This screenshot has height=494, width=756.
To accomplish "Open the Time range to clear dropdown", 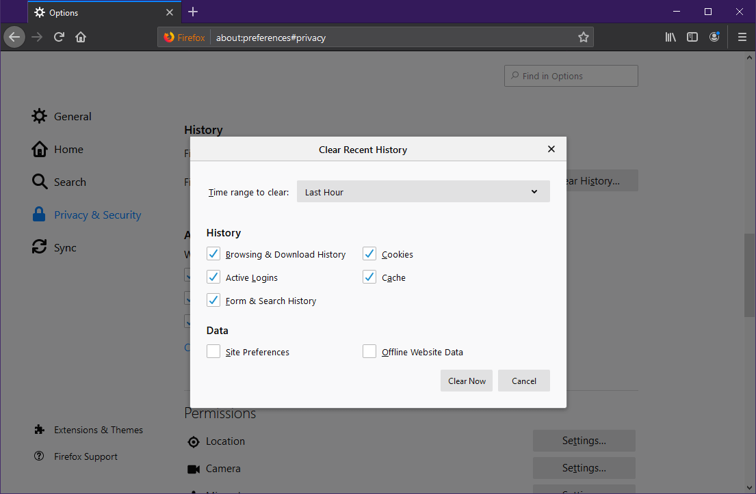I will (423, 191).
